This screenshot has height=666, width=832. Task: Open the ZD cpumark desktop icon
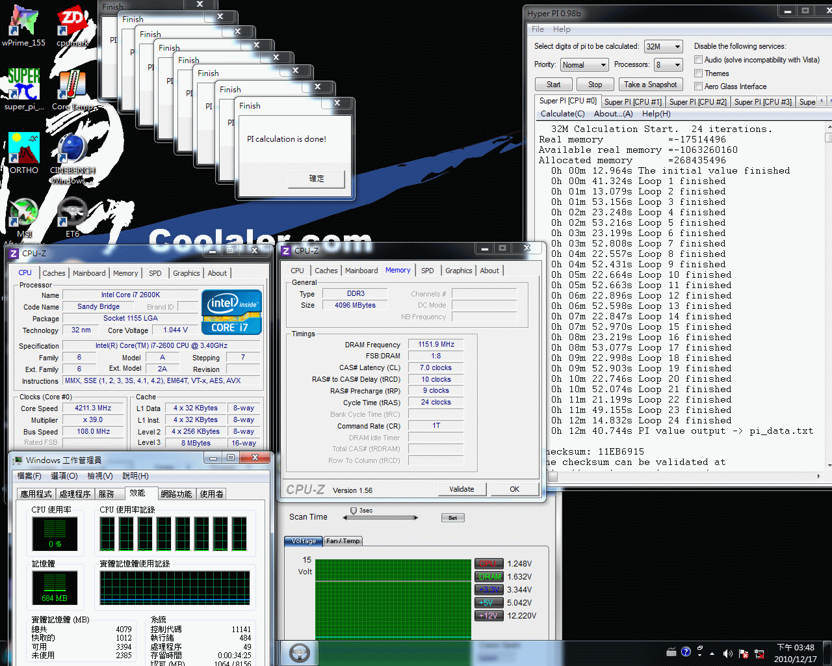click(72, 26)
